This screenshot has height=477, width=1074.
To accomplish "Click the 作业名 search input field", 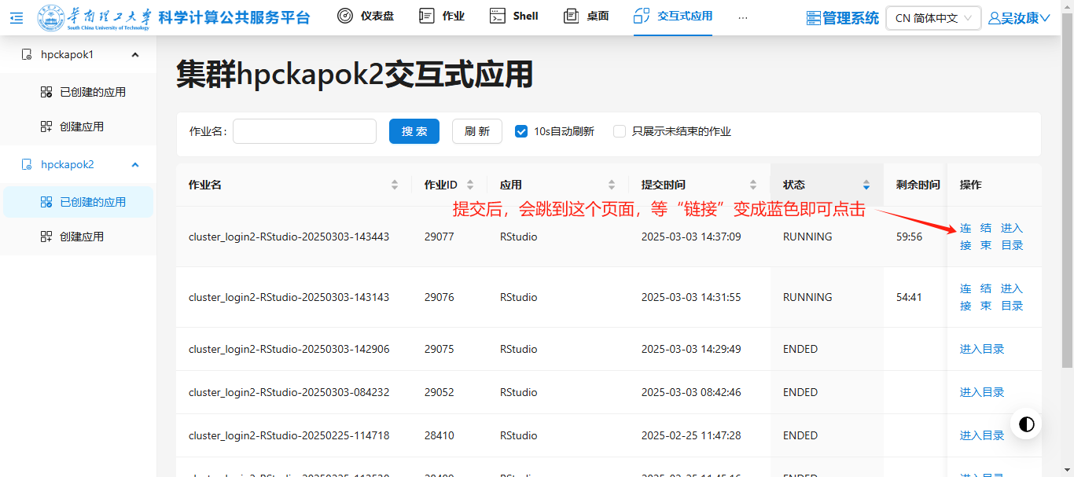I will (x=304, y=131).
